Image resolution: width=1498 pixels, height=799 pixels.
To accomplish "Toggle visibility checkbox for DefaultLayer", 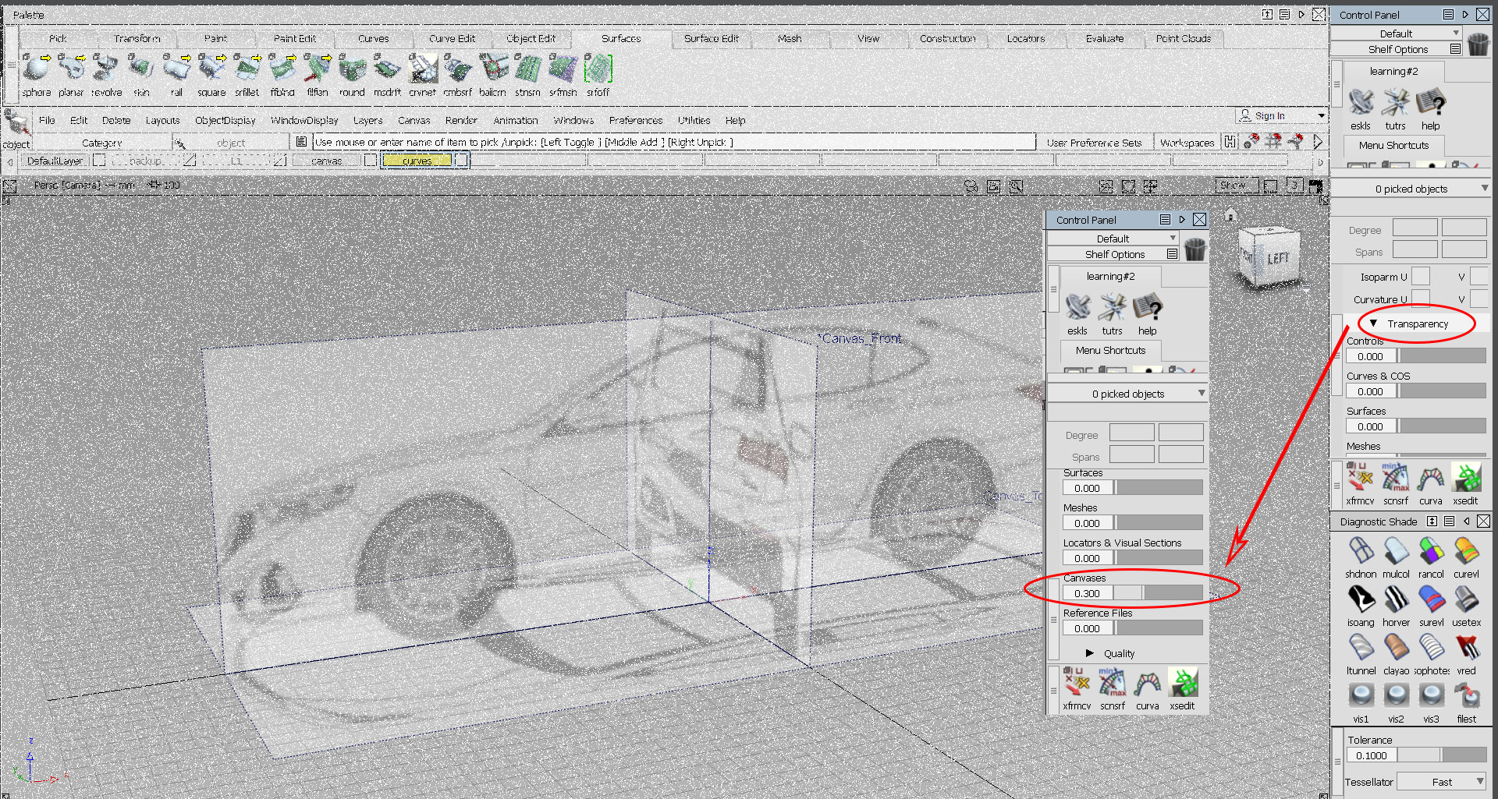I will click(x=99, y=161).
